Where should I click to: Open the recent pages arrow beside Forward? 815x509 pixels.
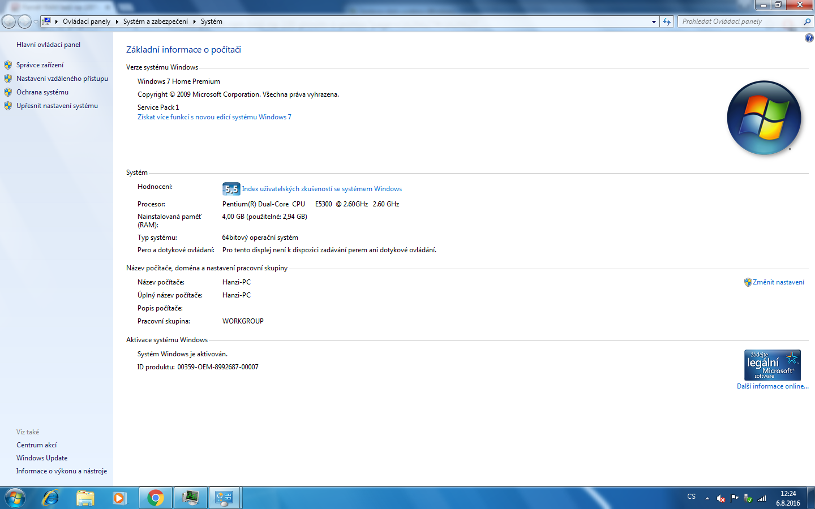point(36,22)
